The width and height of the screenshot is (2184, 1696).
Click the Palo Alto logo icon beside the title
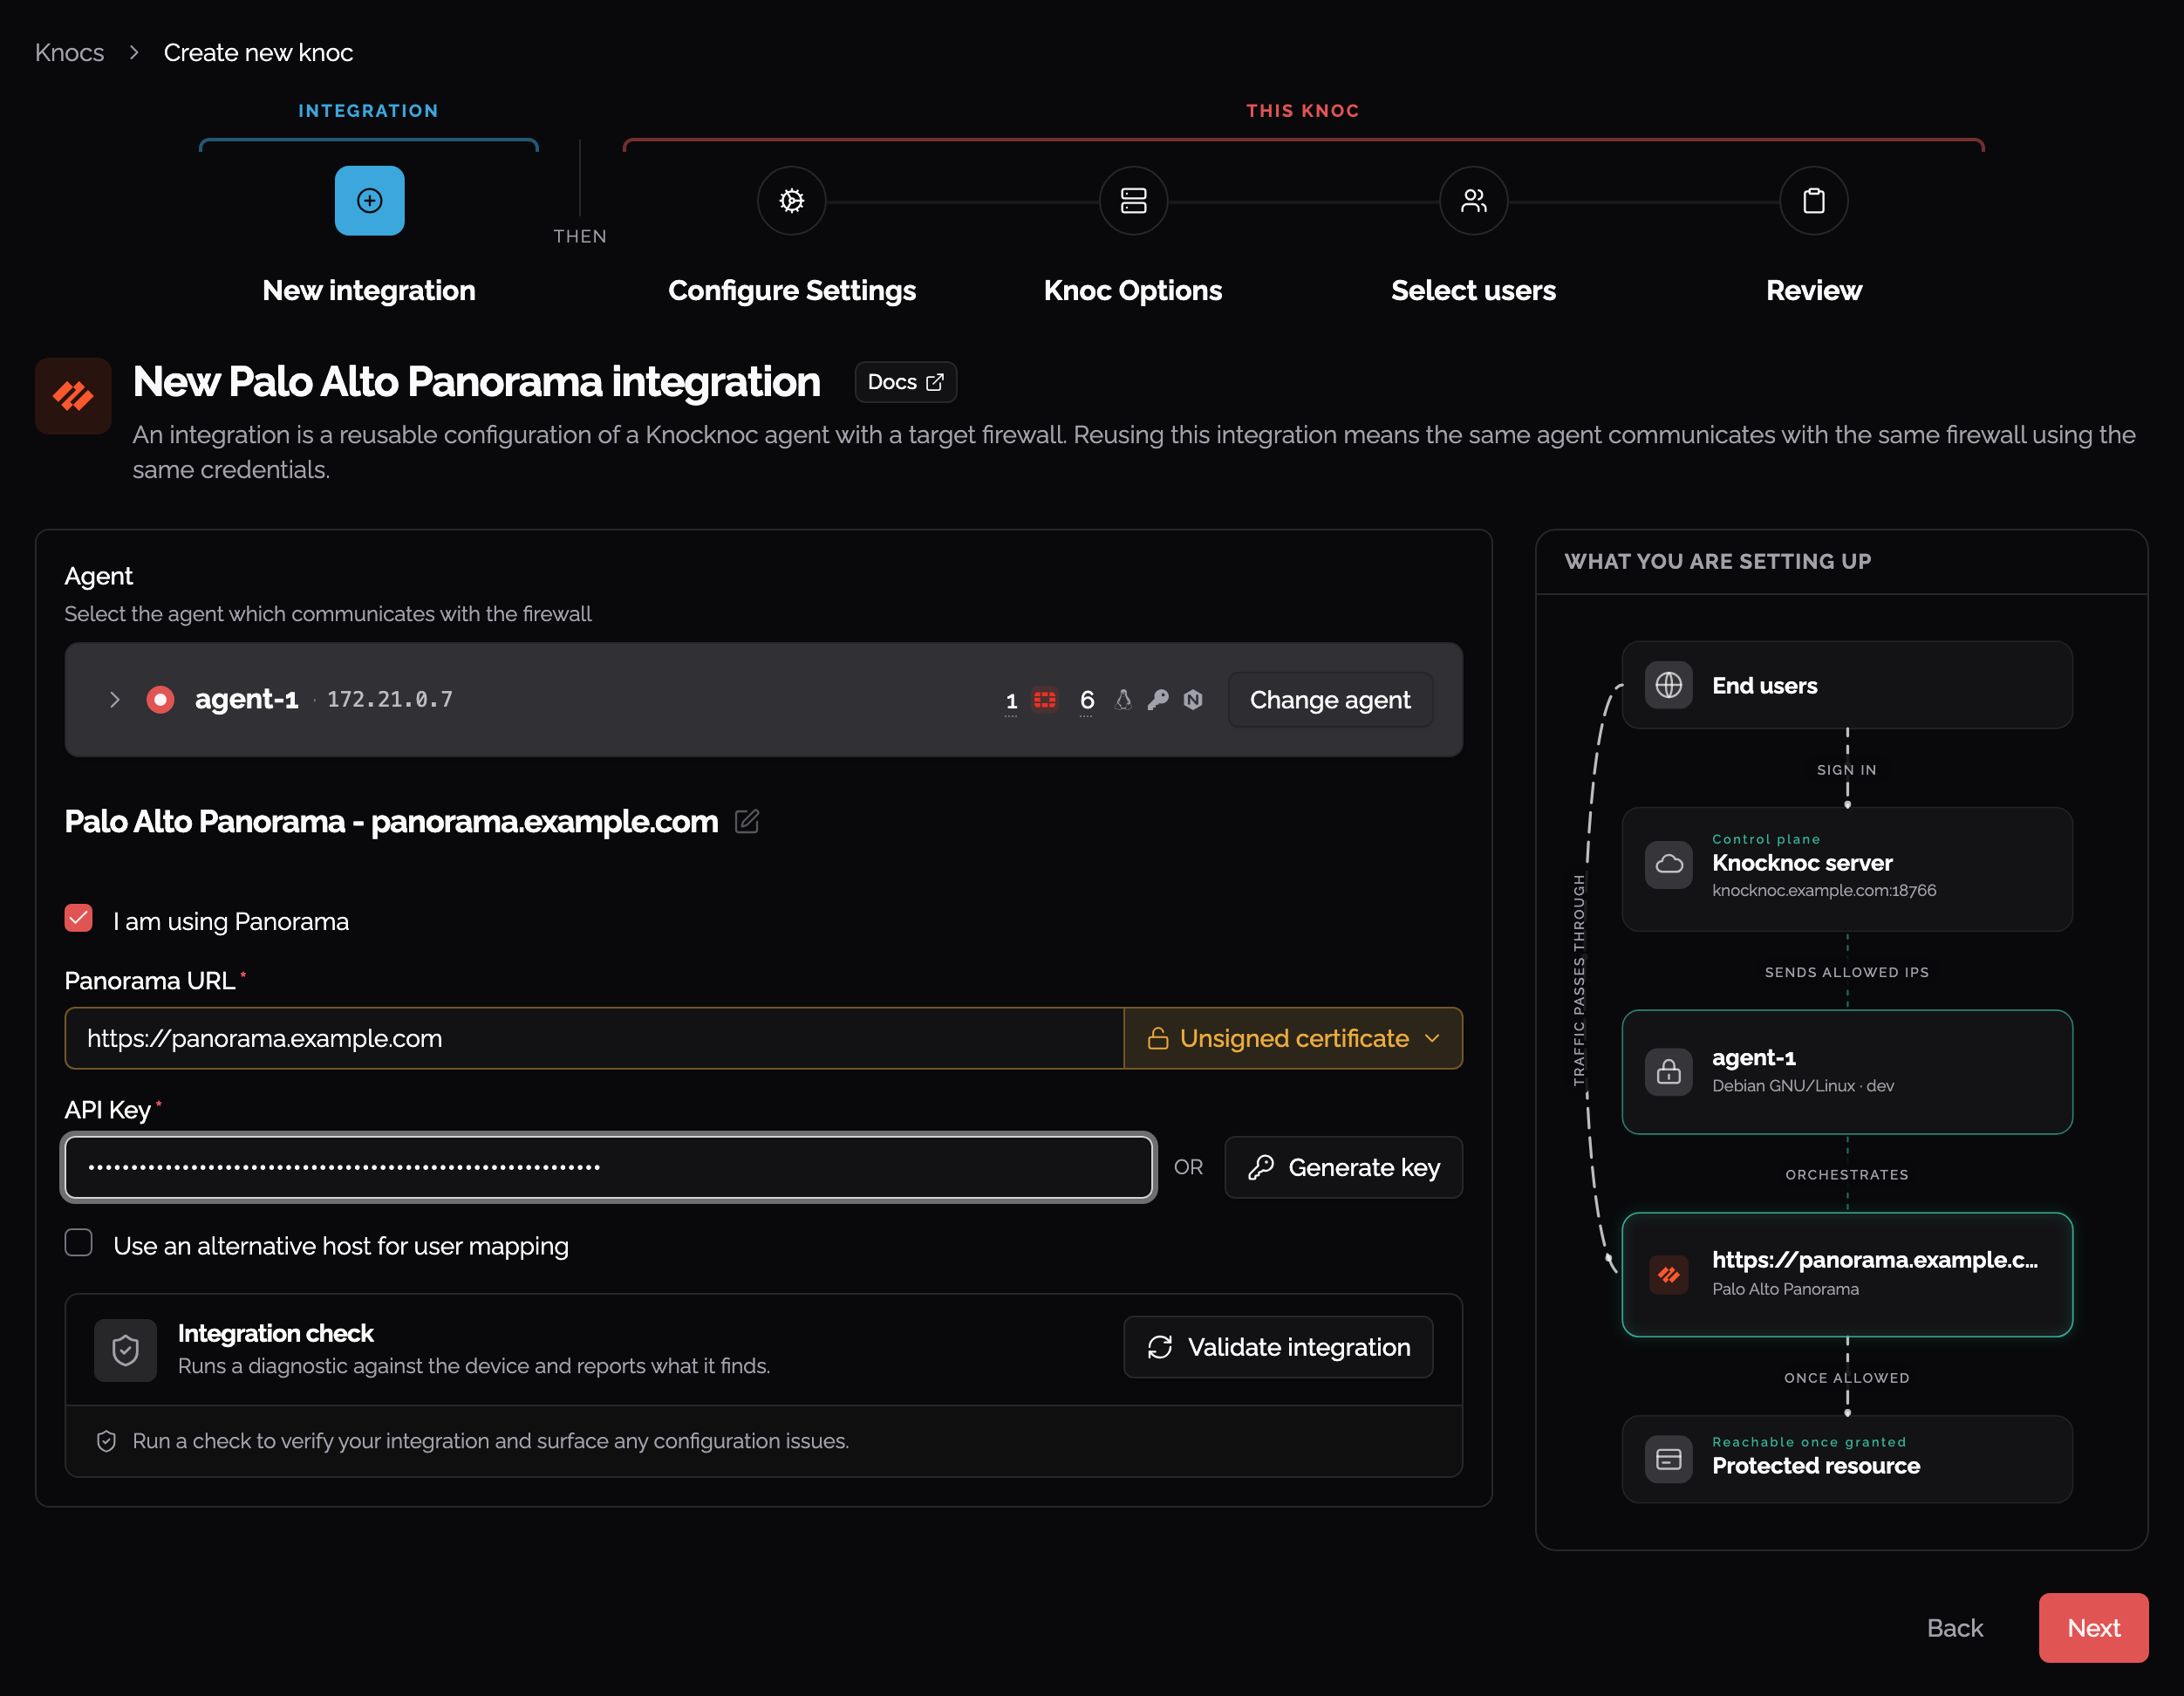coord(73,396)
